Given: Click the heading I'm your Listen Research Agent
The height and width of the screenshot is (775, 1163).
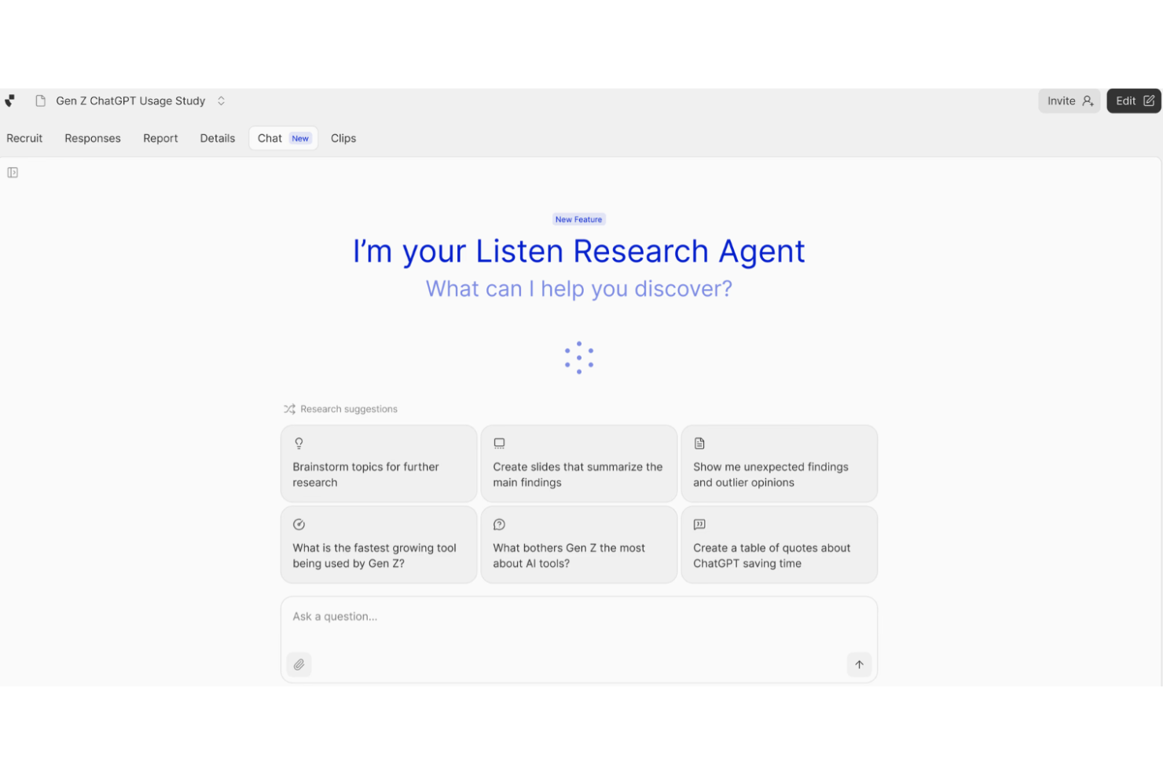Looking at the screenshot, I should pyautogui.click(x=579, y=251).
